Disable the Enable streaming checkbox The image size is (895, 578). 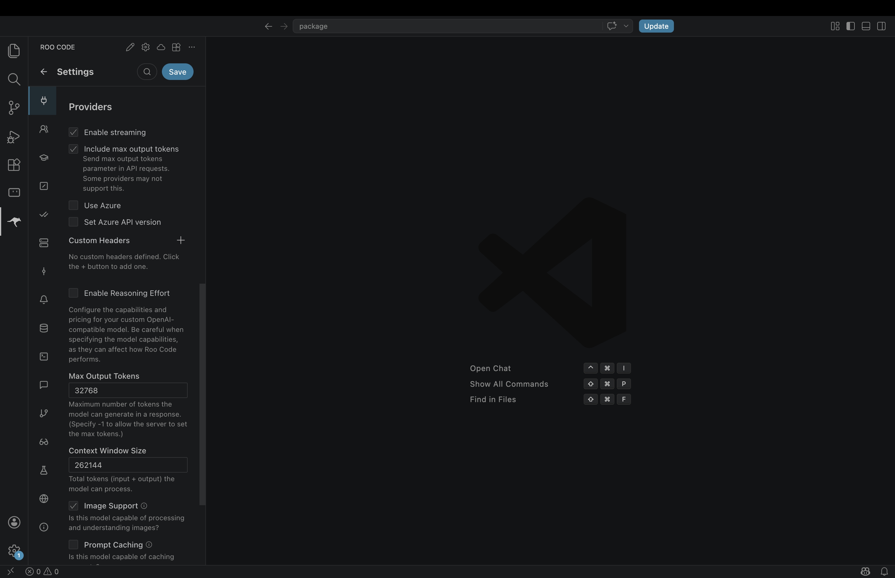[x=73, y=132]
